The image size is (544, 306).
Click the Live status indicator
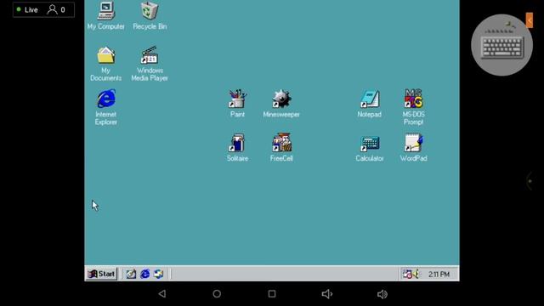point(27,9)
